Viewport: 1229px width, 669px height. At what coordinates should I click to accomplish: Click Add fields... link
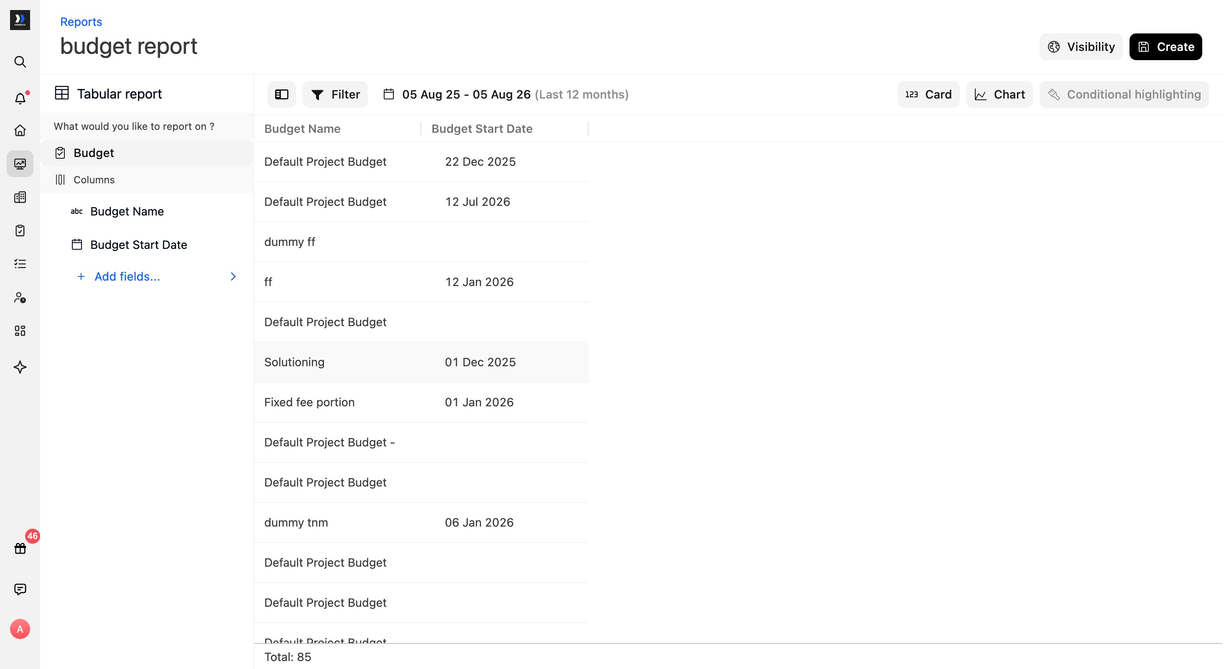tap(127, 276)
